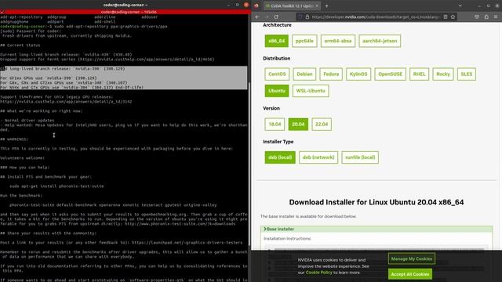Select deb (network) installer type

tap(318, 157)
